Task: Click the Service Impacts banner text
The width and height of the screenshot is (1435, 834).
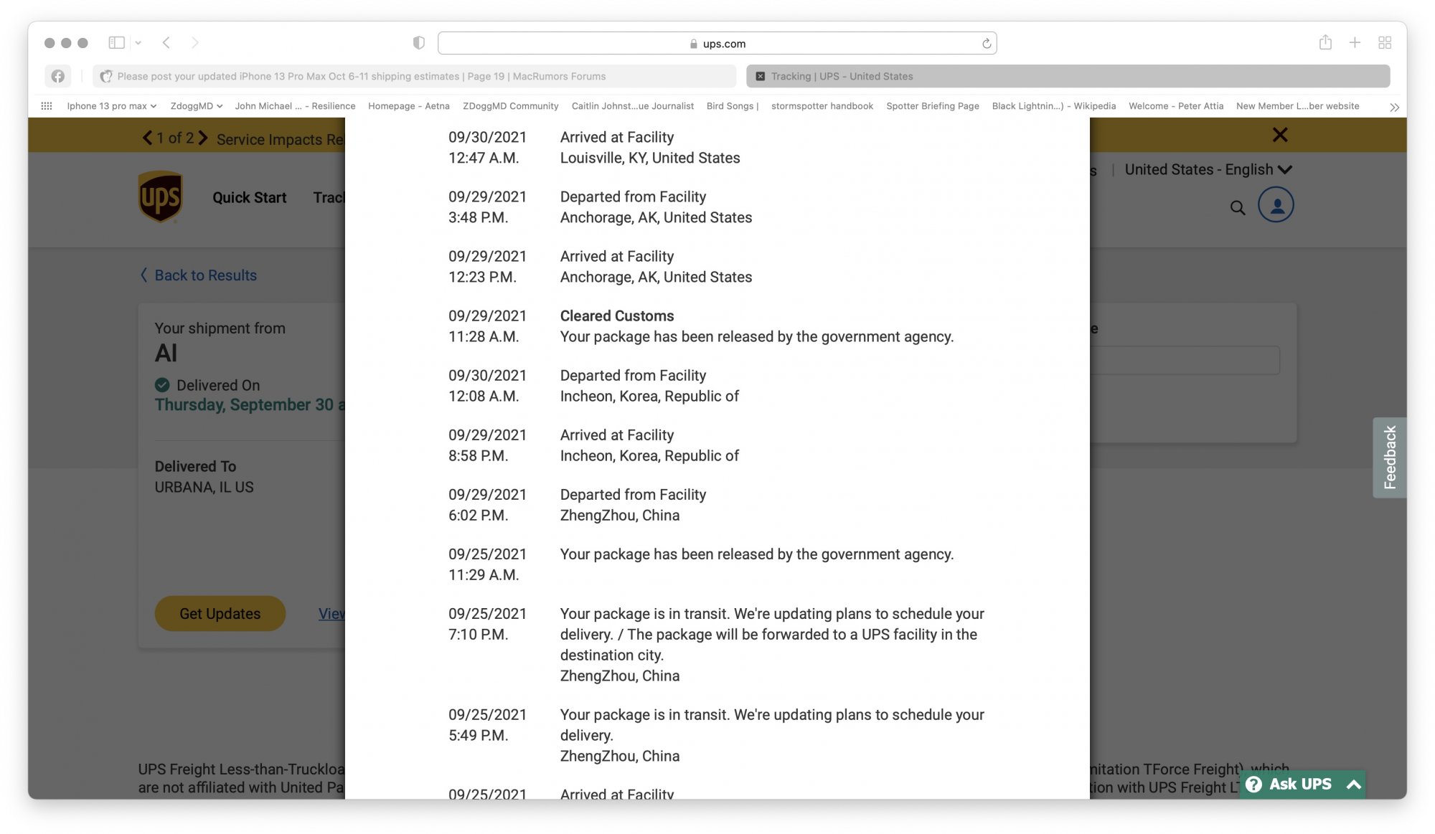Action: pyautogui.click(x=281, y=139)
